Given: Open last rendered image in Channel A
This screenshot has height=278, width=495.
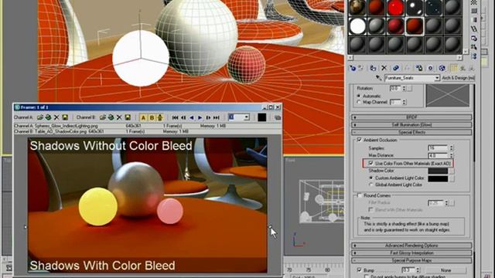Looking at the screenshot, I should coord(48,117).
